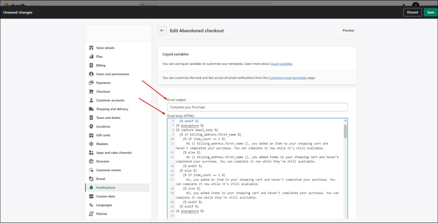
Task: Click the Plan icon in settings sidebar
Action: click(91, 56)
